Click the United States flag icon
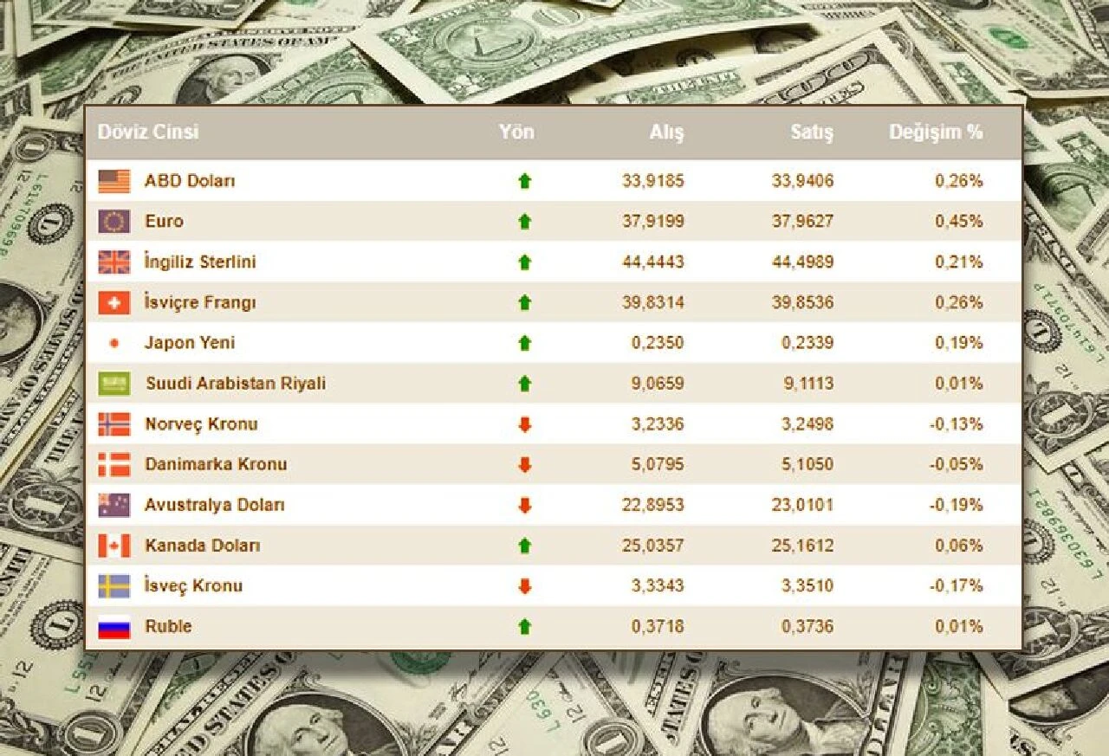This screenshot has width=1109, height=756. [x=114, y=181]
